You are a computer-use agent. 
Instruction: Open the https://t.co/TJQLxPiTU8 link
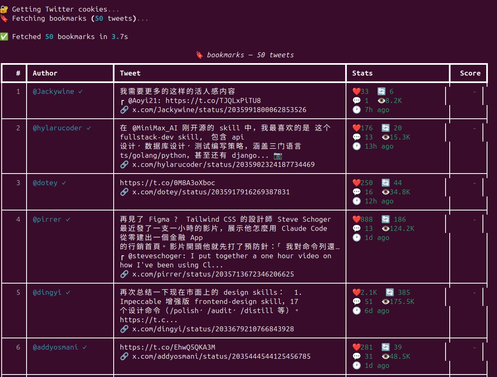coord(213,100)
